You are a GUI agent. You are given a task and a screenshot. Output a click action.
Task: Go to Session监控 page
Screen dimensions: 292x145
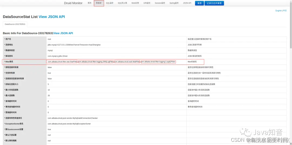tap(160, 3)
